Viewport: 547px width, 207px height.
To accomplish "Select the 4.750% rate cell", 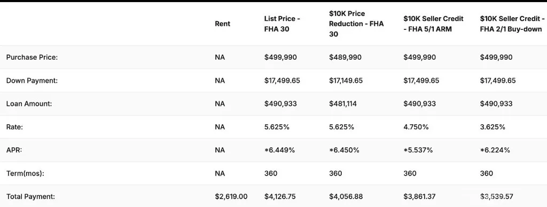I will pos(416,127).
